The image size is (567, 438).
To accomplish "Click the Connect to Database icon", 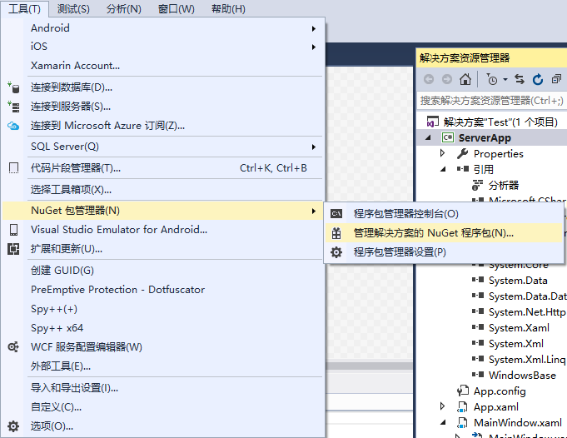I will [13, 87].
